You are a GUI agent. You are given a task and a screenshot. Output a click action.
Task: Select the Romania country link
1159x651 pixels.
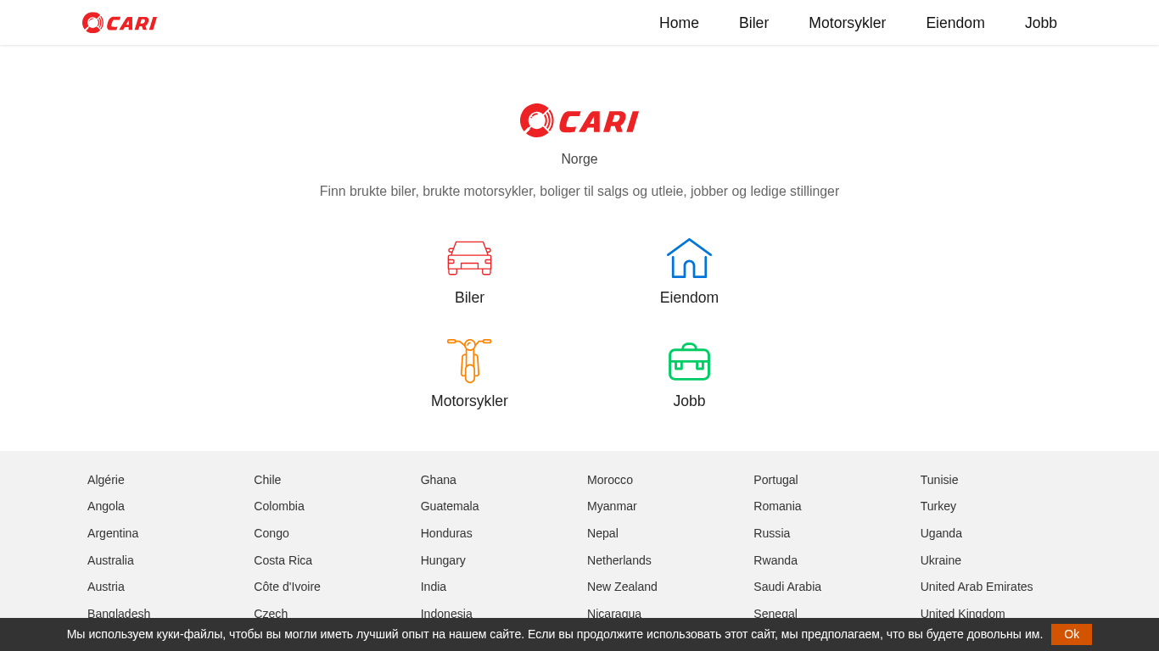click(x=777, y=506)
